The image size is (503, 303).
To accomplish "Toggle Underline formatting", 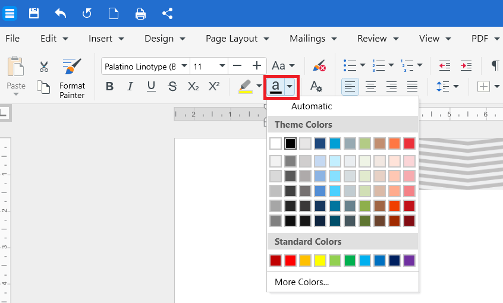I will pos(151,86).
